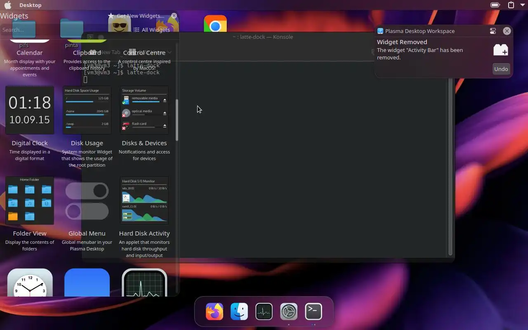Dismiss the Plasma Desktop Workspace notification
The width and height of the screenshot is (528, 330).
point(507,31)
